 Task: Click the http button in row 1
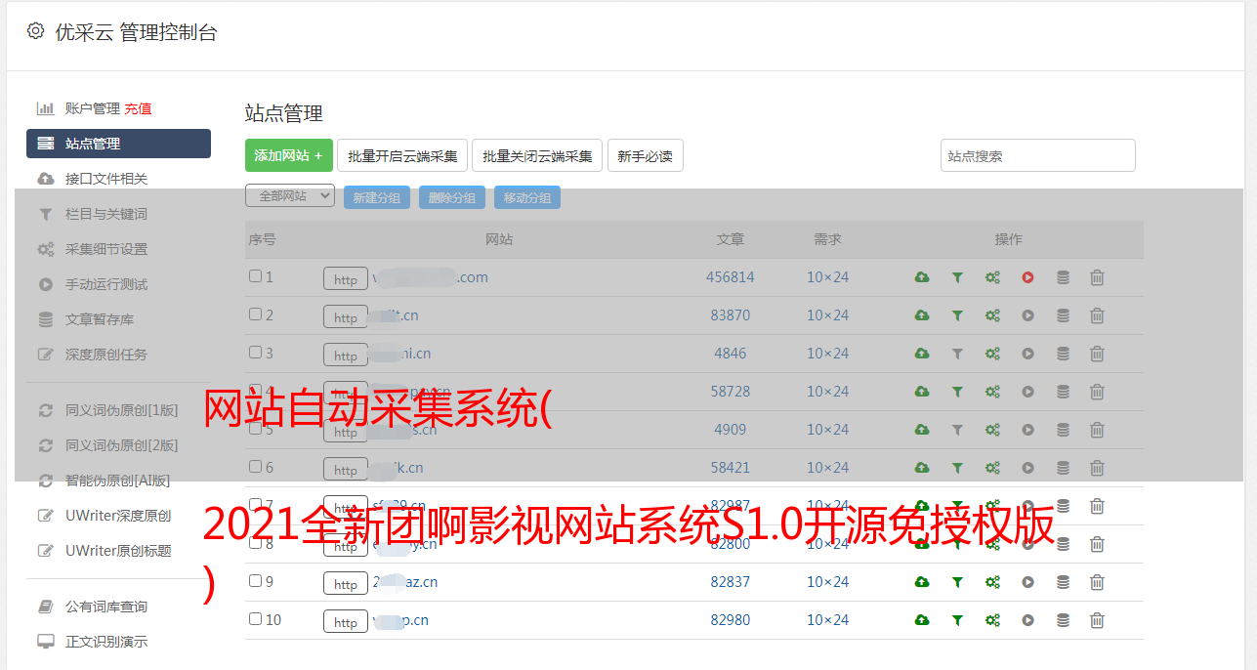tap(346, 279)
